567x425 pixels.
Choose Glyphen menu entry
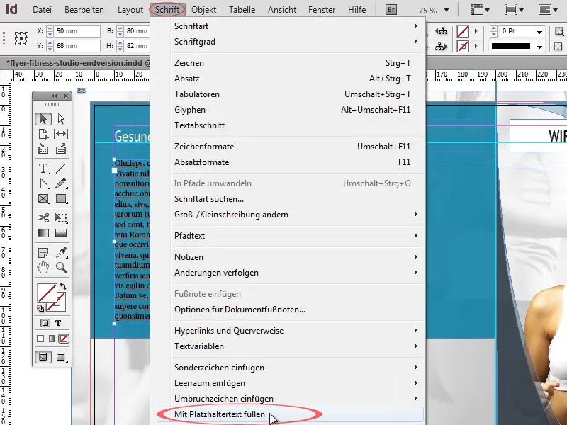[x=294, y=110]
